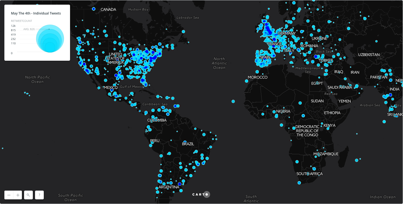Open the question mark help button
403x204 pixels.
(x=39, y=195)
